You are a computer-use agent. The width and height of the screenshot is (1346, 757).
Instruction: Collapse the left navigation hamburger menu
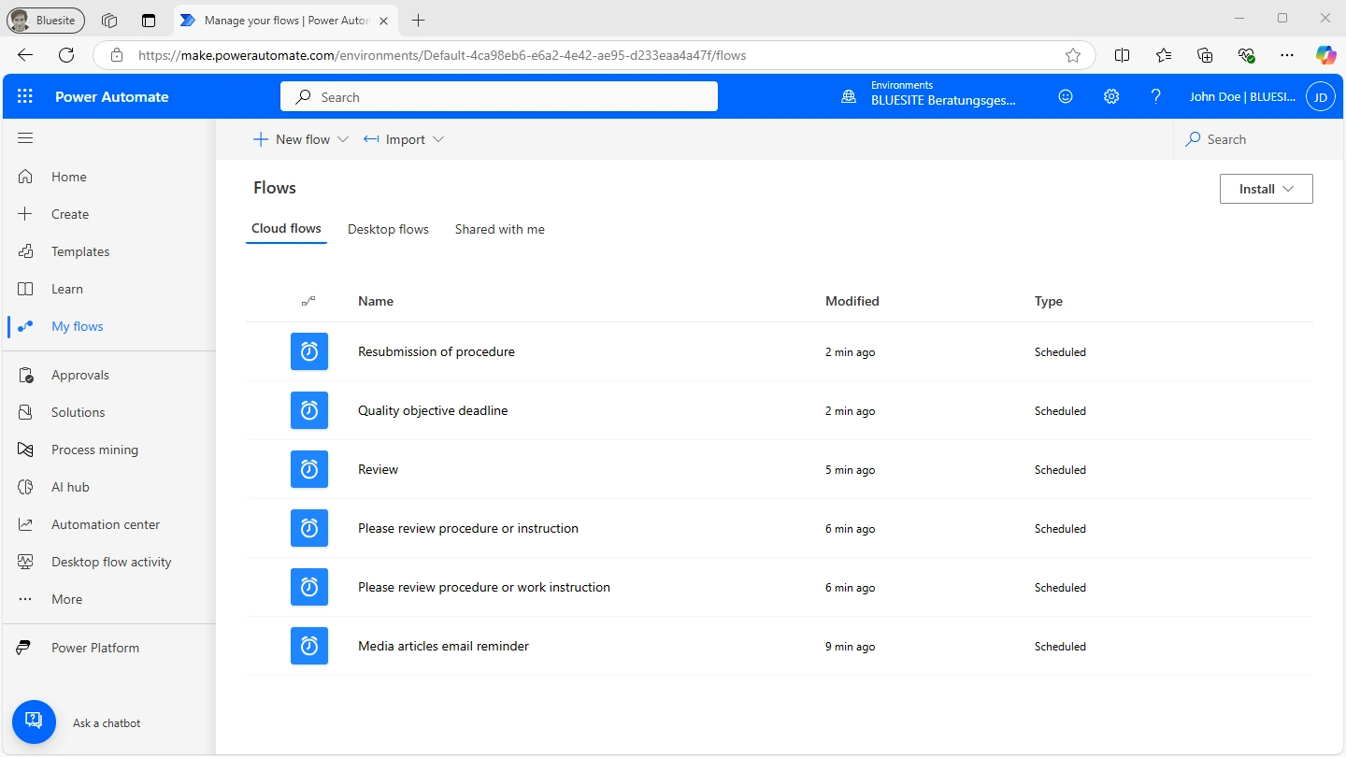(25, 138)
